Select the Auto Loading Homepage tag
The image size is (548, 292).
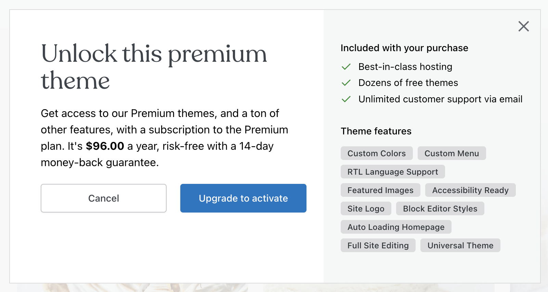(x=396, y=227)
